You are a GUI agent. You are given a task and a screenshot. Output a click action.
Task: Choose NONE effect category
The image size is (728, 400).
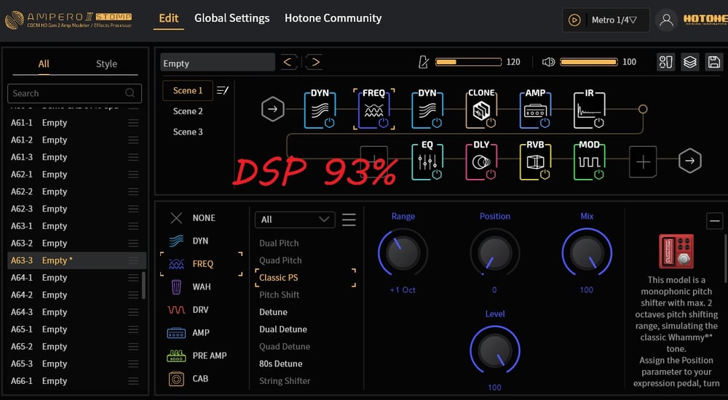pos(193,218)
